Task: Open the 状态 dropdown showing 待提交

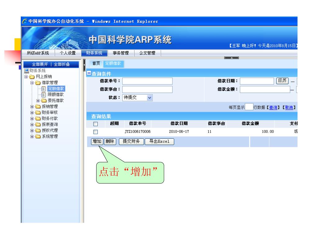Action: pos(137,97)
